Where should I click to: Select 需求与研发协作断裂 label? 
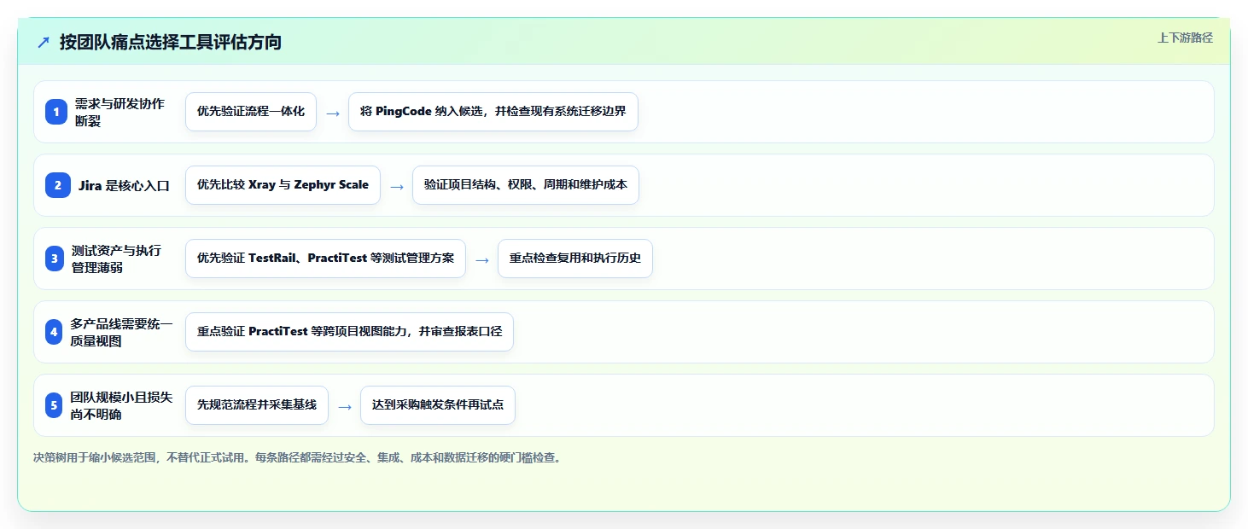(x=120, y=112)
